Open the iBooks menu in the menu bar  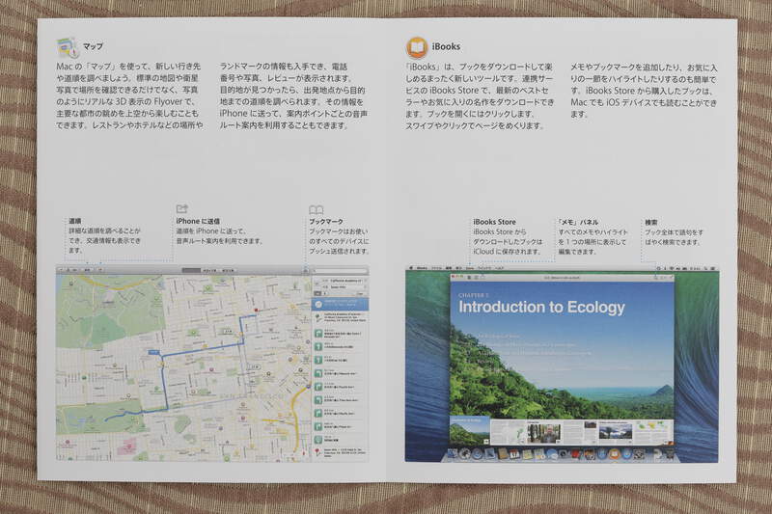(x=422, y=265)
